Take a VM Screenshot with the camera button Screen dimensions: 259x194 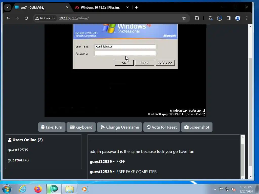(x=197, y=127)
